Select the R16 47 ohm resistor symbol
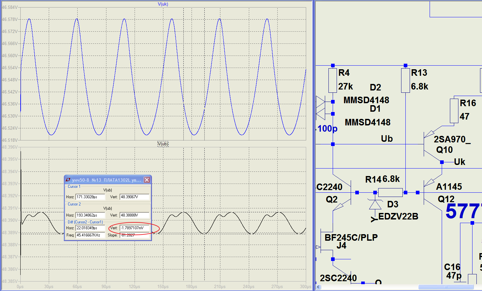482x291 pixels. click(454, 111)
